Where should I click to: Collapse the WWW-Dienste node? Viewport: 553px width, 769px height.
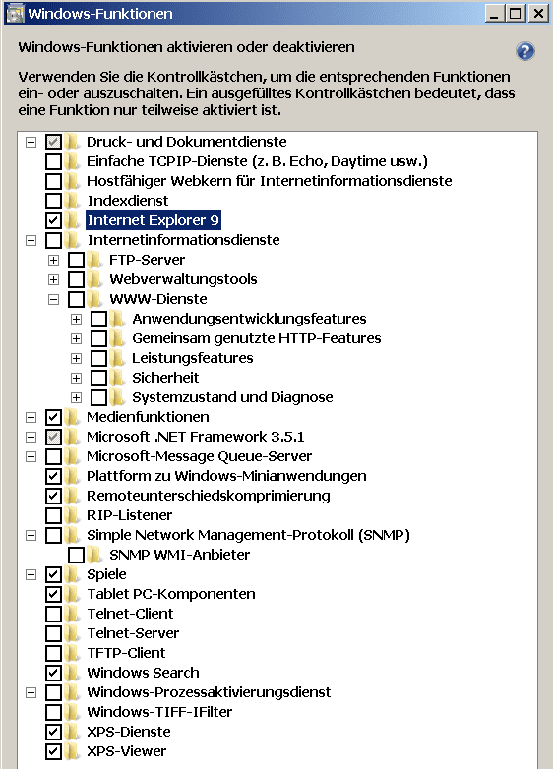coord(53,299)
